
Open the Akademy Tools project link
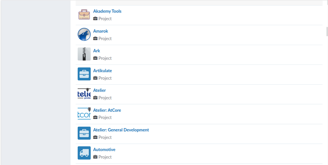click(107, 11)
